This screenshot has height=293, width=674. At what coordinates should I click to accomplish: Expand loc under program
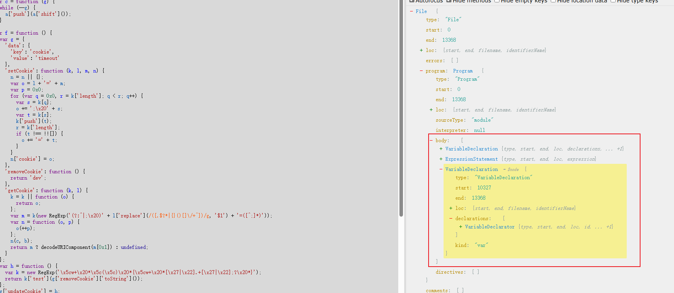pyautogui.click(x=431, y=110)
